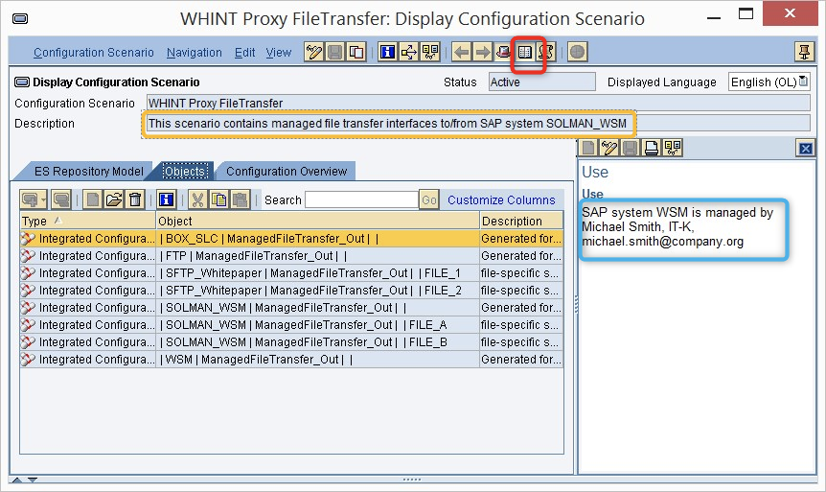
Task: Click the Use documentation text about Michael Smith
Action: [x=677, y=226]
